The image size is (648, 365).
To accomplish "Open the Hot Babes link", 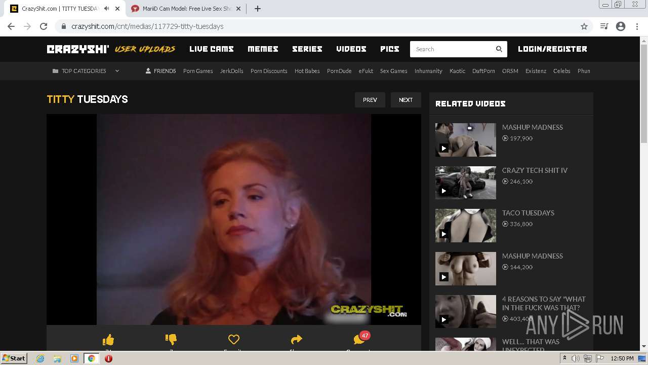I will click(x=307, y=71).
